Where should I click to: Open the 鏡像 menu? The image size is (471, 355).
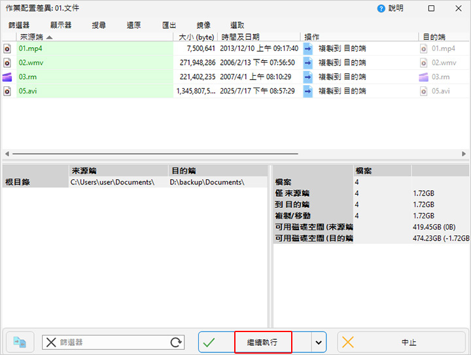click(203, 25)
